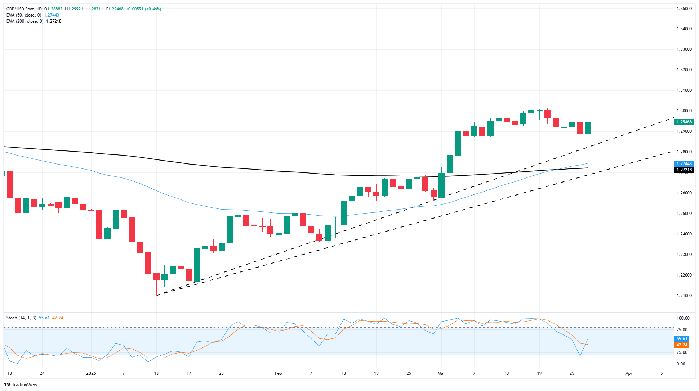Click the 1D timeframe text in the title
The image size is (699, 391).
pyautogui.click(x=39, y=9)
